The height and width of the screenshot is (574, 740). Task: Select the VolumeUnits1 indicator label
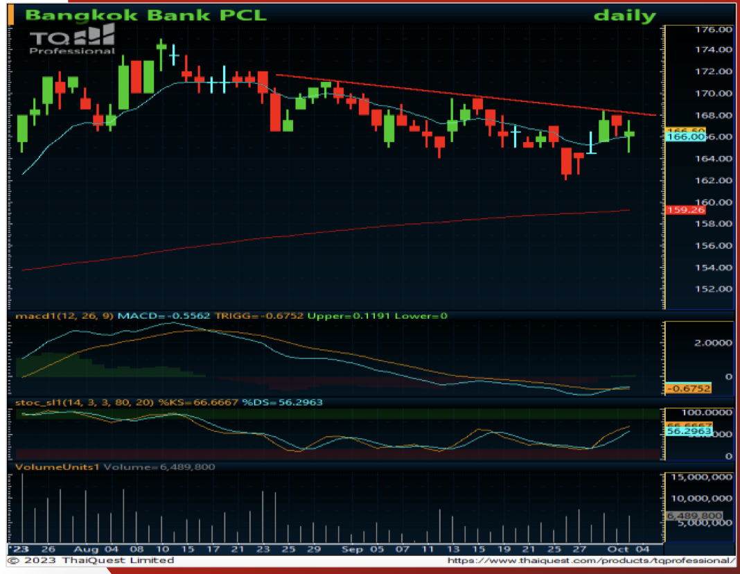(x=57, y=467)
